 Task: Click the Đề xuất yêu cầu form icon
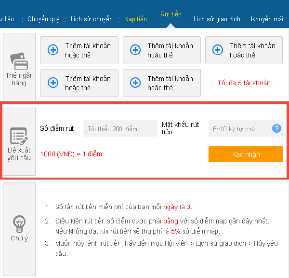click(x=19, y=136)
